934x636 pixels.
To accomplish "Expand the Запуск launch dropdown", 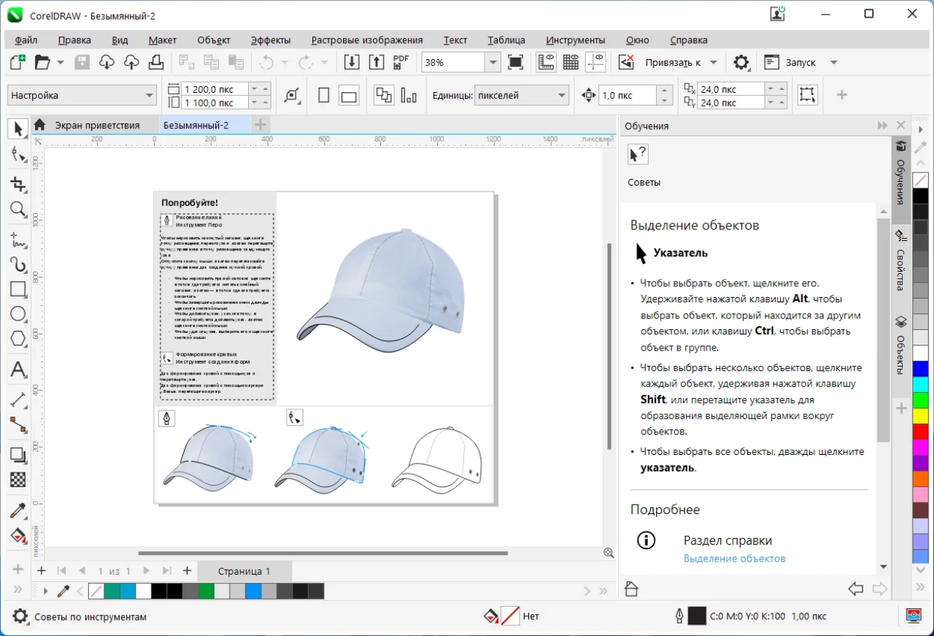I will [x=834, y=63].
